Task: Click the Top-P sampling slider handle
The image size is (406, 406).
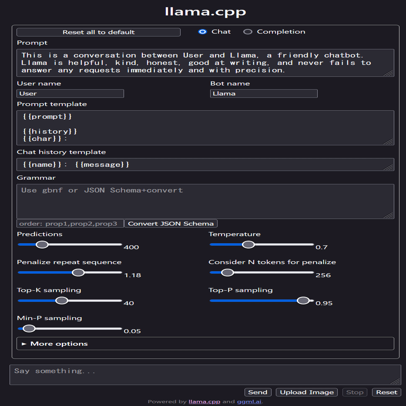Action: point(303,300)
